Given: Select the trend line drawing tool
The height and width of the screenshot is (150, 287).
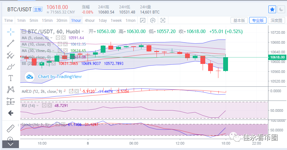Looking at the screenshot, I should (11, 43).
